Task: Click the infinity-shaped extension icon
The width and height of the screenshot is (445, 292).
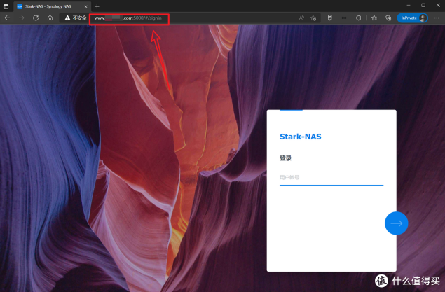Action: pos(344,18)
